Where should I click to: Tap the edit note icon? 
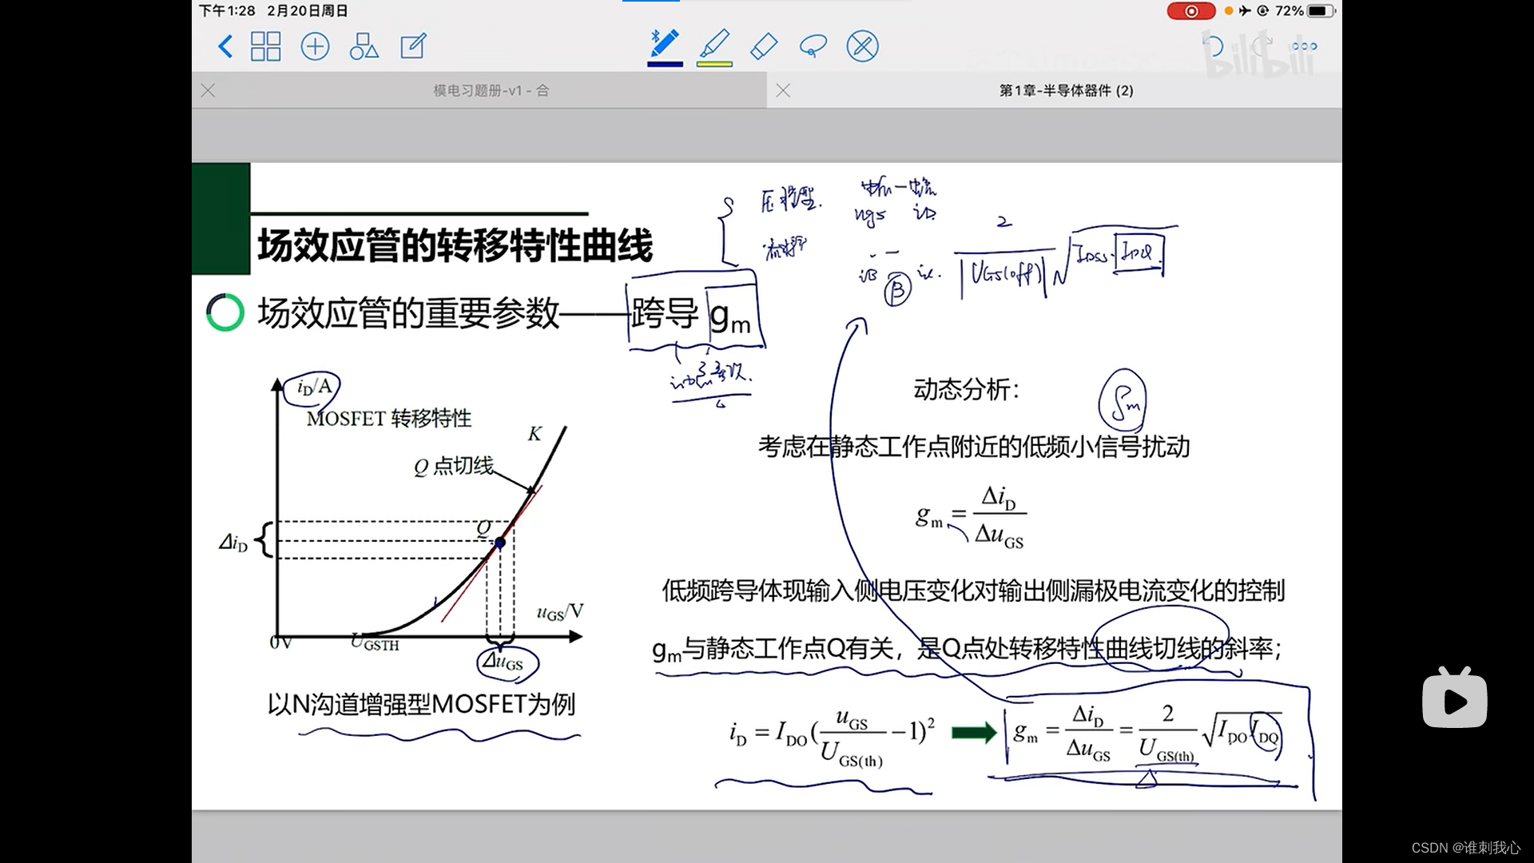pyautogui.click(x=413, y=46)
